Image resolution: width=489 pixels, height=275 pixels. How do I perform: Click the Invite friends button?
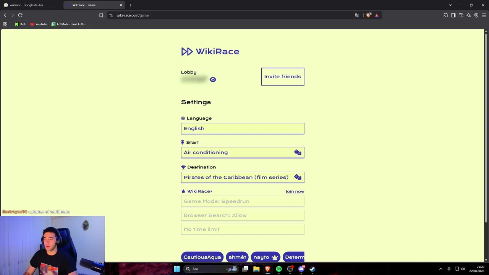(x=283, y=76)
